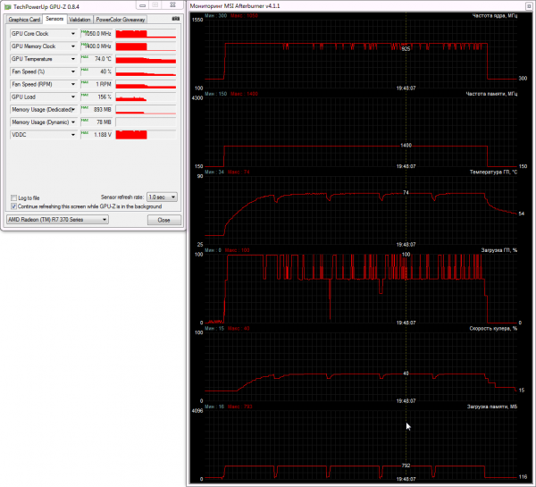Click the camera screenshot icon in GPU-Z
The height and width of the screenshot is (487, 536).
[176, 19]
